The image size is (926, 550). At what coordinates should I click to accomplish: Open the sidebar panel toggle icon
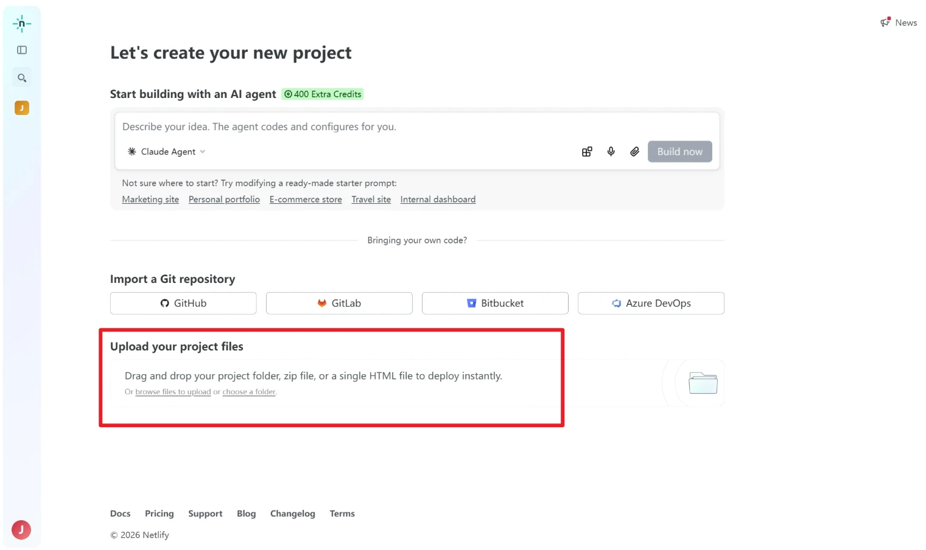[x=21, y=50]
